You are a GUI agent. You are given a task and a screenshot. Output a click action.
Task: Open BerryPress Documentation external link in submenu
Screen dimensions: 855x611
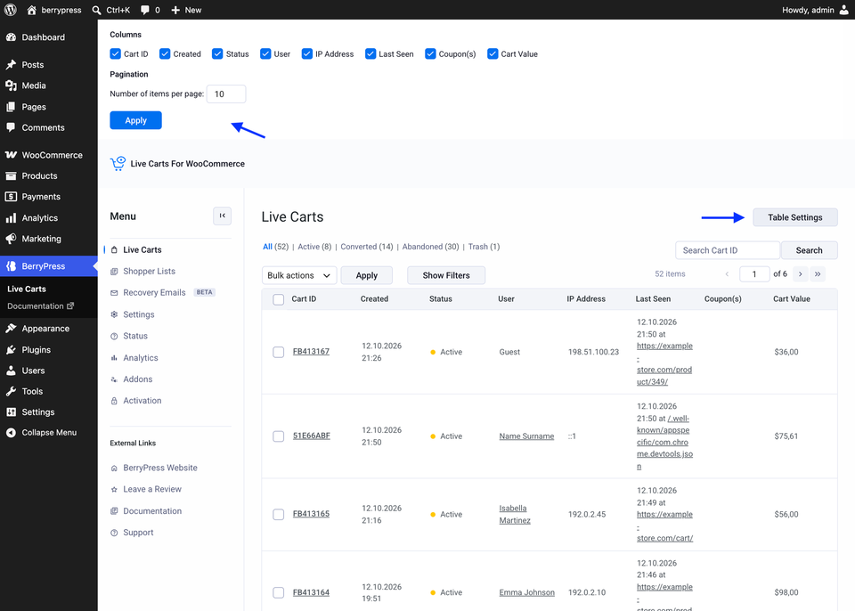tap(40, 306)
